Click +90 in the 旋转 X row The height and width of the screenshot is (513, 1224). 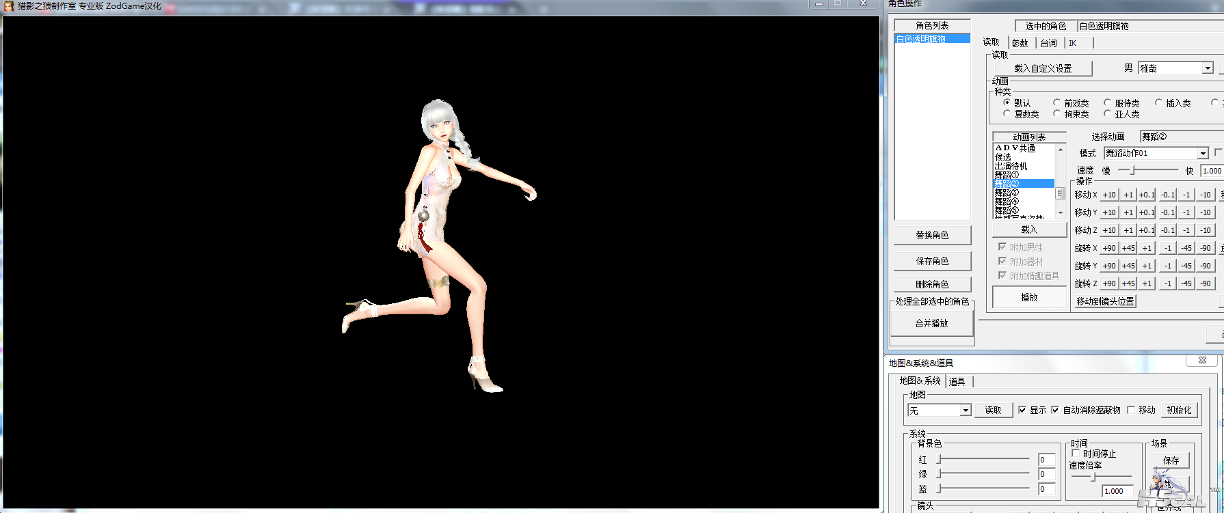(1109, 248)
